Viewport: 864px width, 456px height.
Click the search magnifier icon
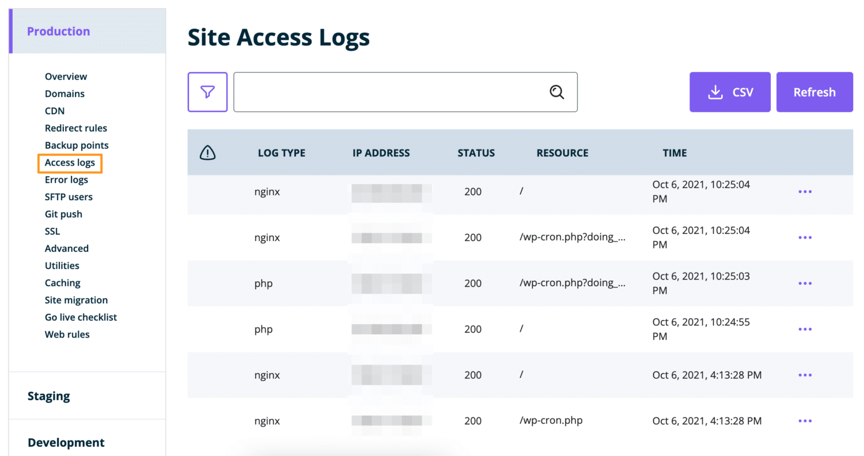pos(556,92)
